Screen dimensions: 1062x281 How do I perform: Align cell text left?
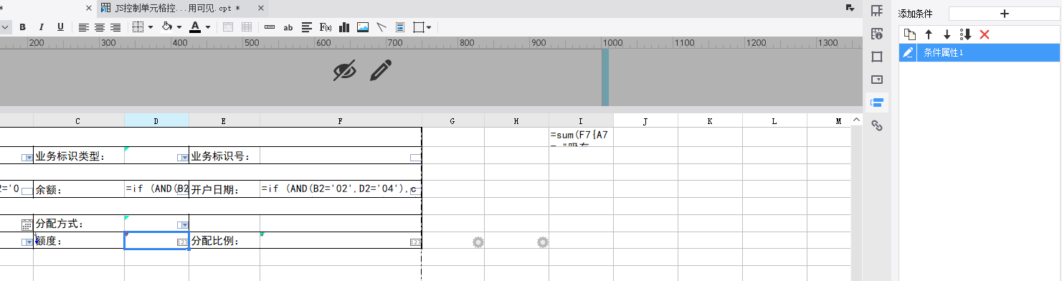(x=84, y=27)
